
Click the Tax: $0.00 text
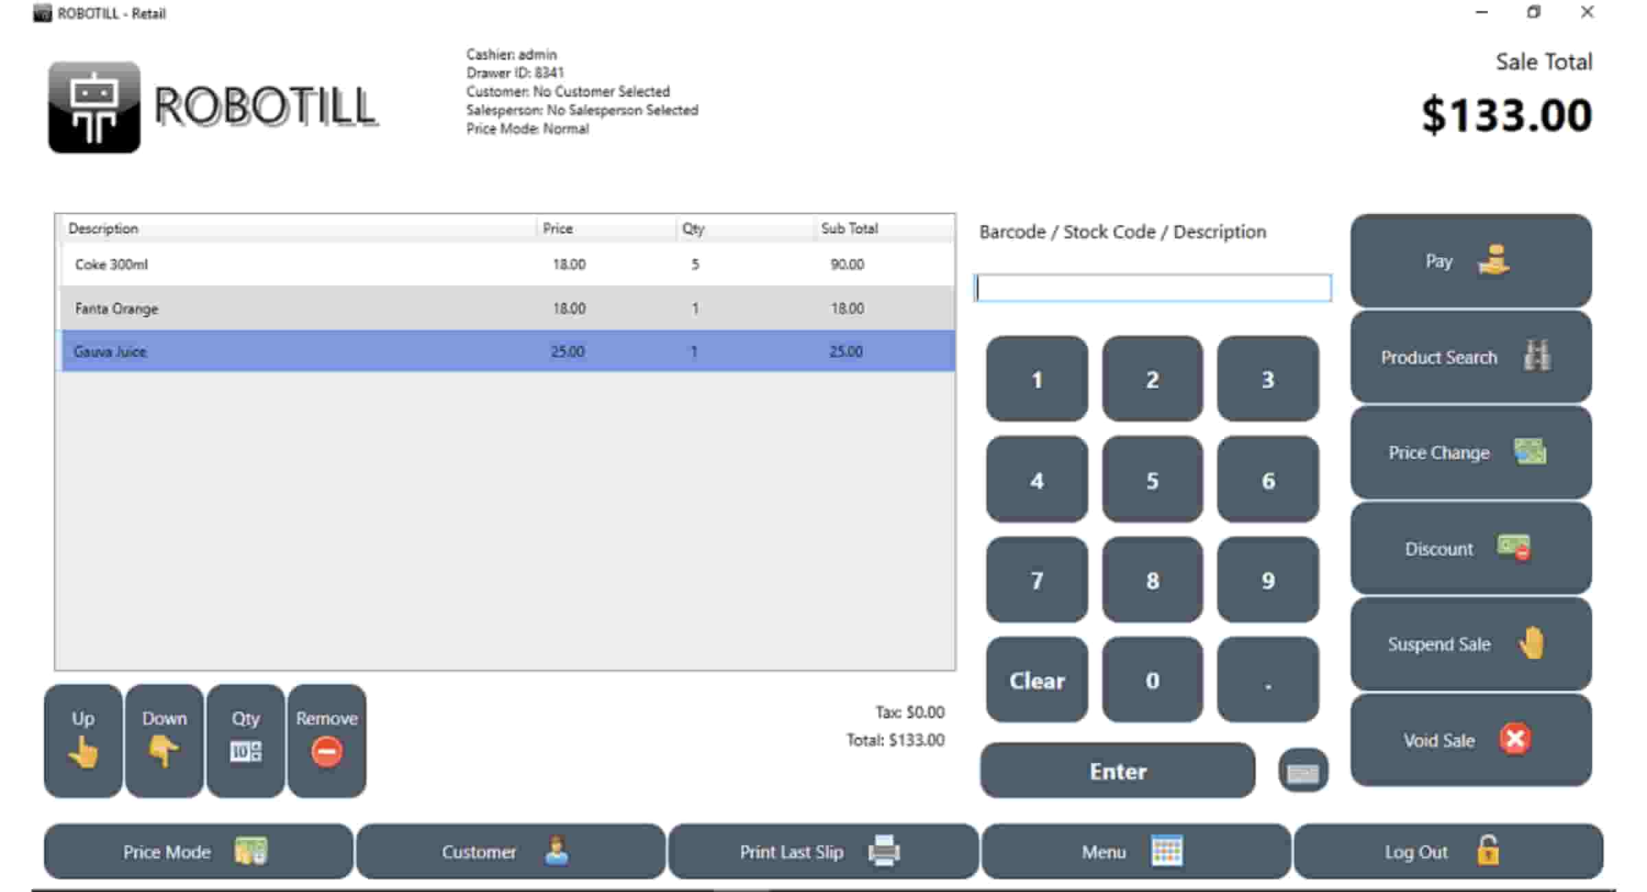(910, 712)
